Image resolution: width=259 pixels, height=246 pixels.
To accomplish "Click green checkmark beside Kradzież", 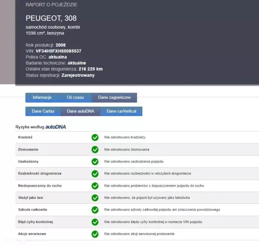I will [x=95, y=138].
